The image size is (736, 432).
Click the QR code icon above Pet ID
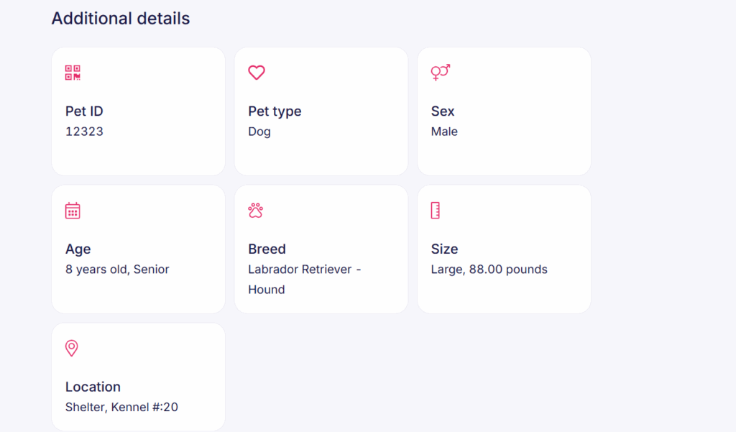[73, 73]
